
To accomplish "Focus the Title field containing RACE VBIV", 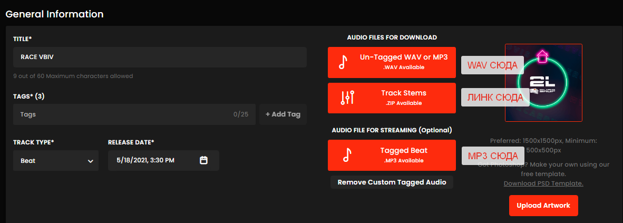I will pos(160,57).
